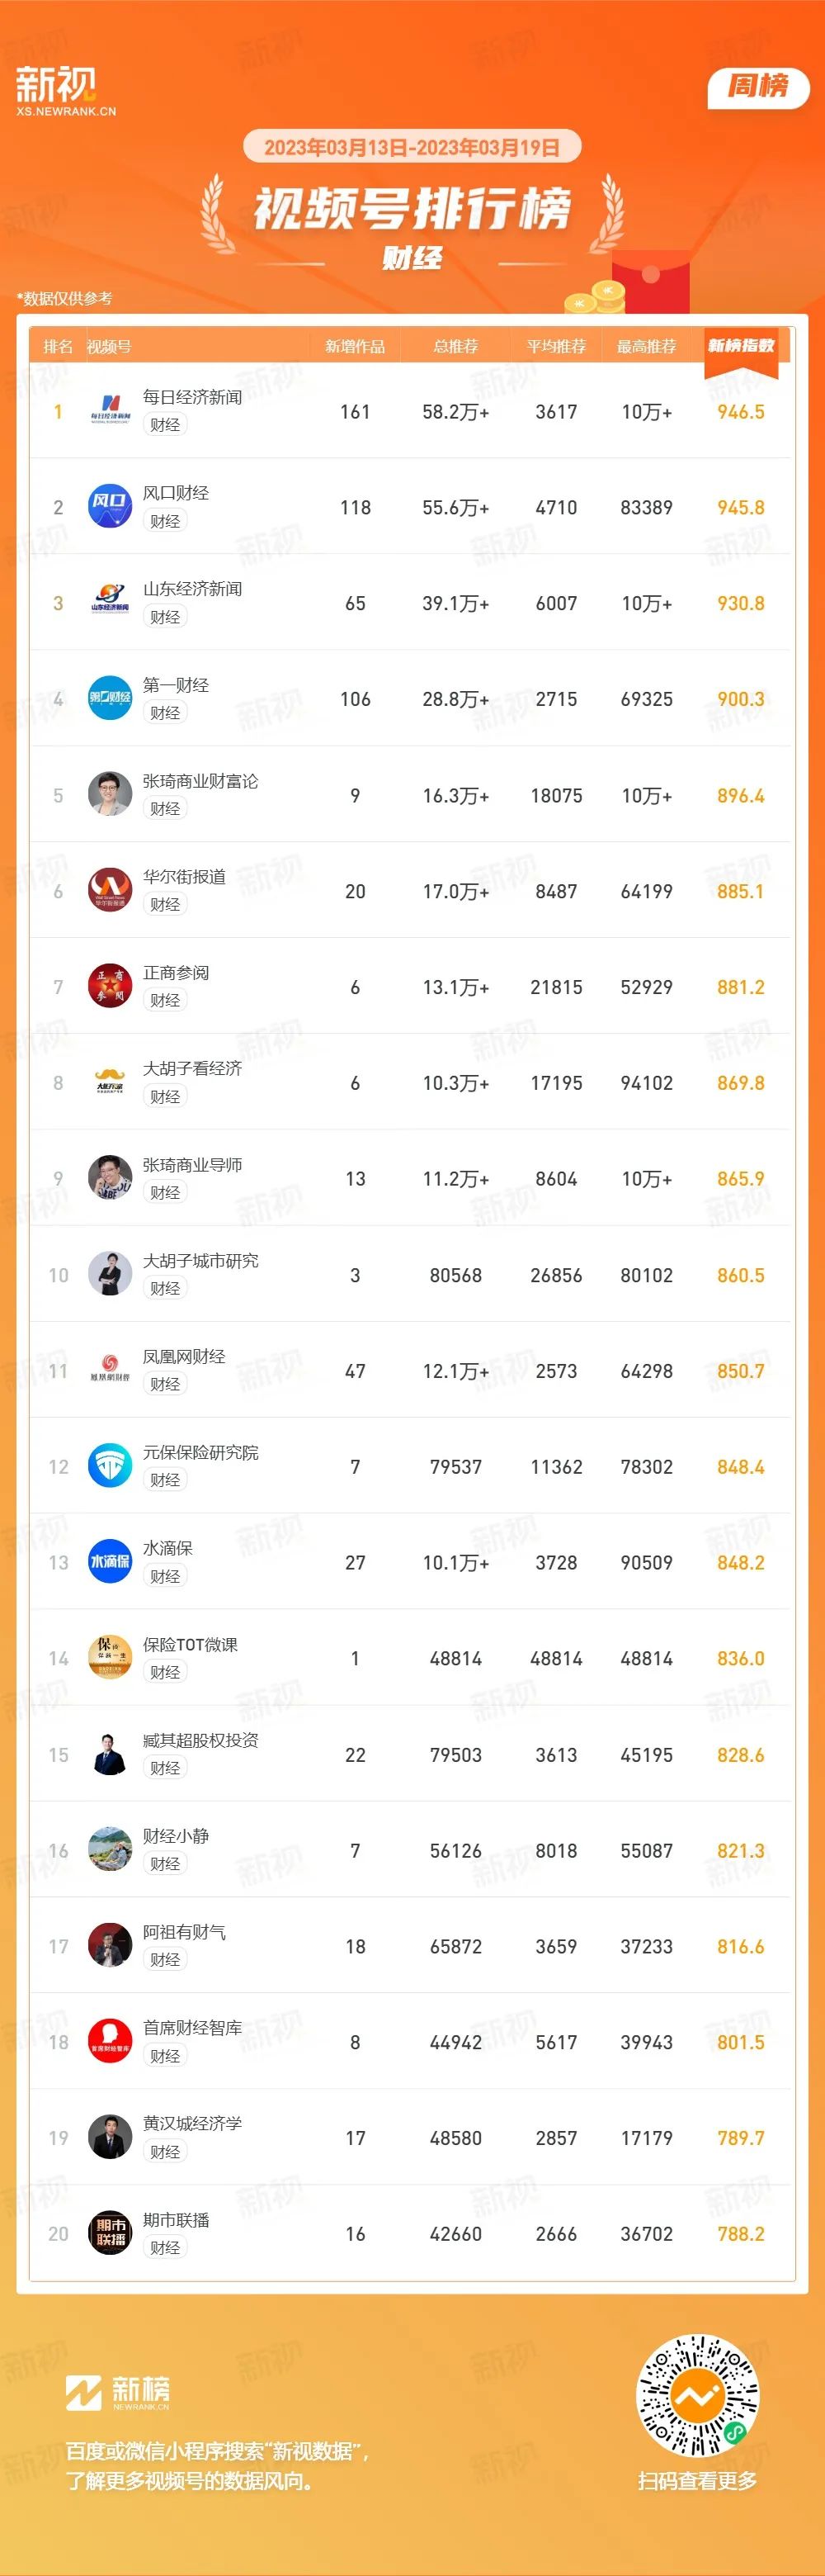The height and width of the screenshot is (2576, 825).
Task: Select the 水滴保 blue logo
Action: [x=110, y=1562]
